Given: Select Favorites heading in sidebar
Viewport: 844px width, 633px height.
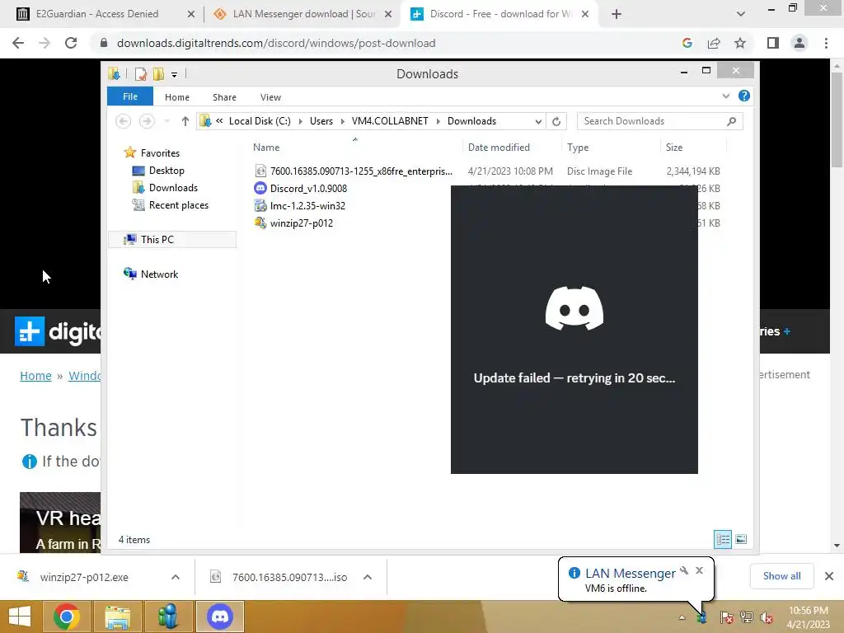Looking at the screenshot, I should click(x=160, y=152).
